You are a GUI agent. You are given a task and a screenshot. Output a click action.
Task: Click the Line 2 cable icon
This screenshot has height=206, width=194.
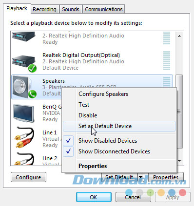point(24,159)
